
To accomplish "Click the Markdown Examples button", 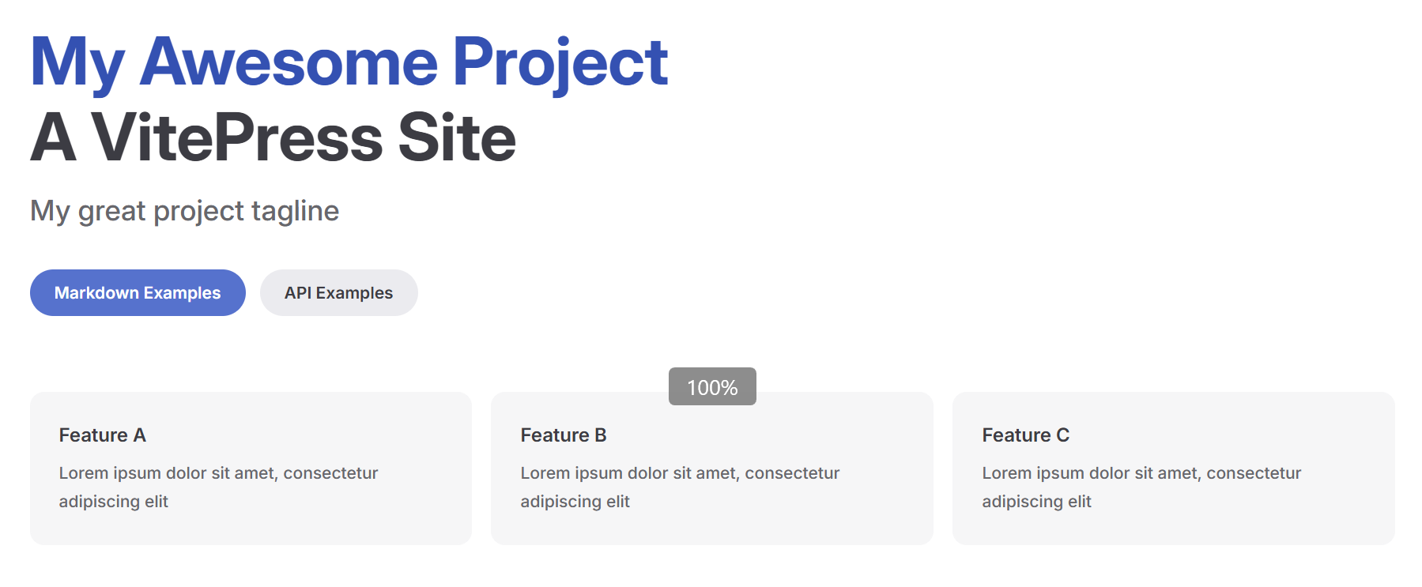I will tap(138, 293).
